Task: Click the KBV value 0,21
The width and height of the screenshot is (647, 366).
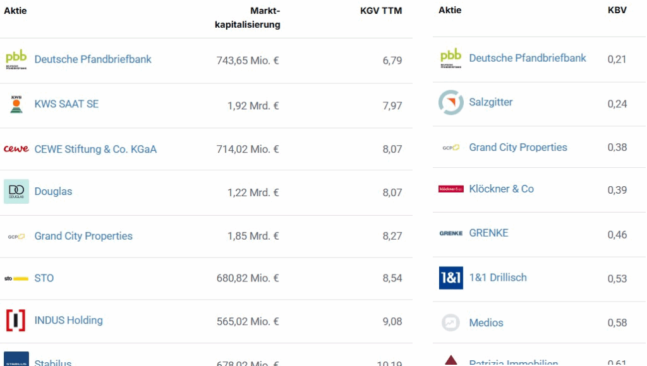Action: pyautogui.click(x=617, y=59)
